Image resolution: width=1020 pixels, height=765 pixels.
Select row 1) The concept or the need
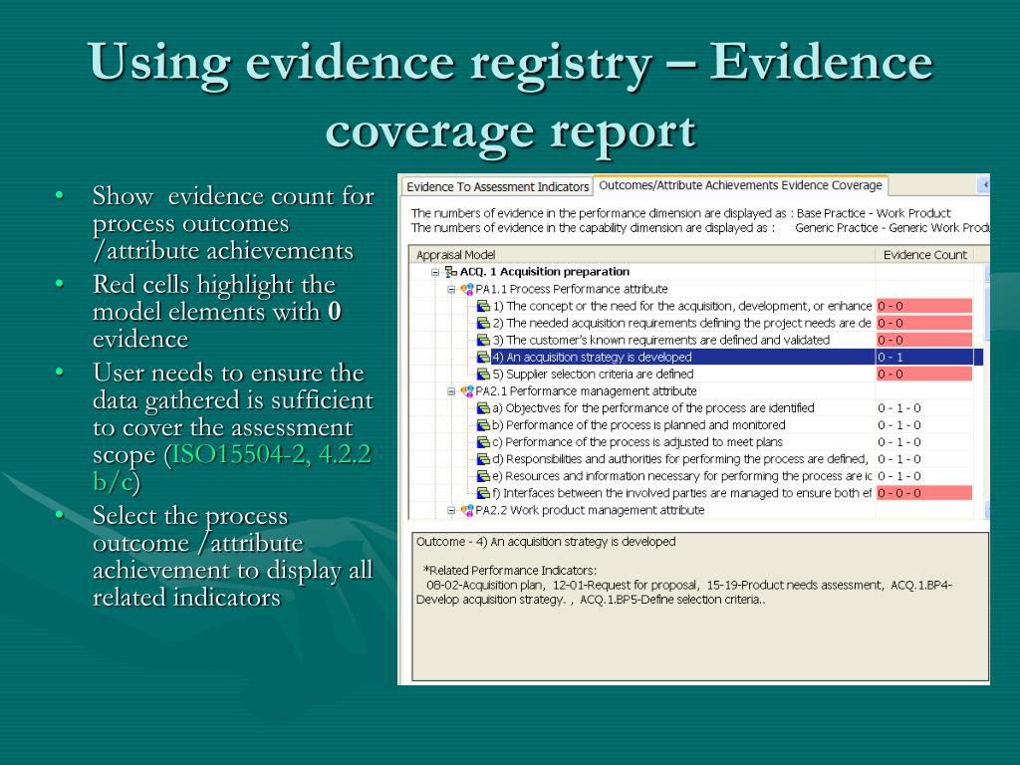[x=681, y=306]
